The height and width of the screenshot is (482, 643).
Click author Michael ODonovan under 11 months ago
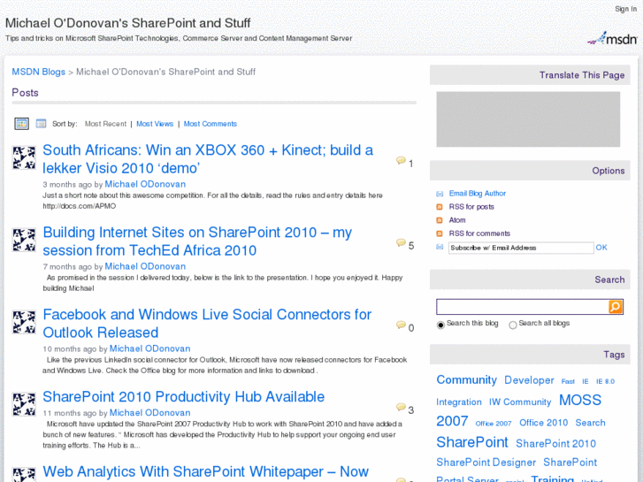click(149, 413)
